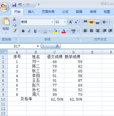Expand fill color palette arrow
This screenshot has width=114, height=116.
point(59,31)
